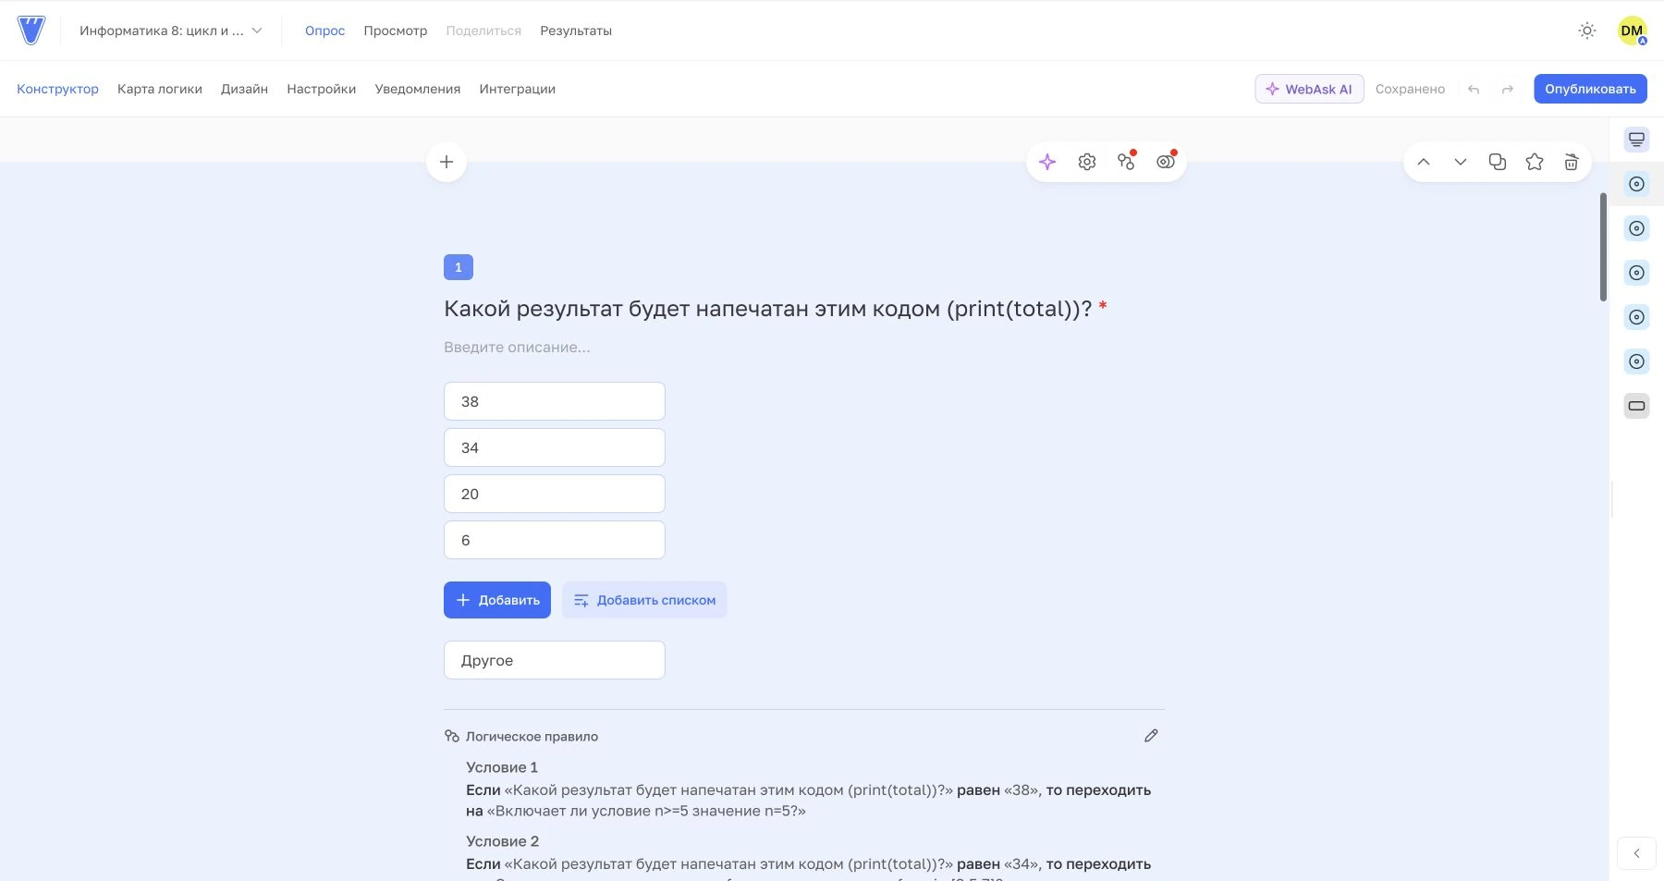Screen dimensions: 1664x881
Task: Open the Дизайн section
Action: 244,89
